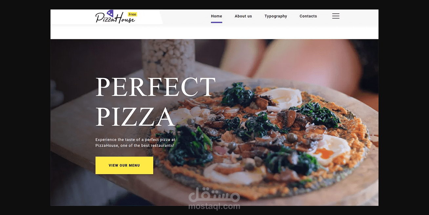Image resolution: width=429 pixels, height=215 pixels.
Task: Click the View Our Menu button
Action: tap(124, 165)
